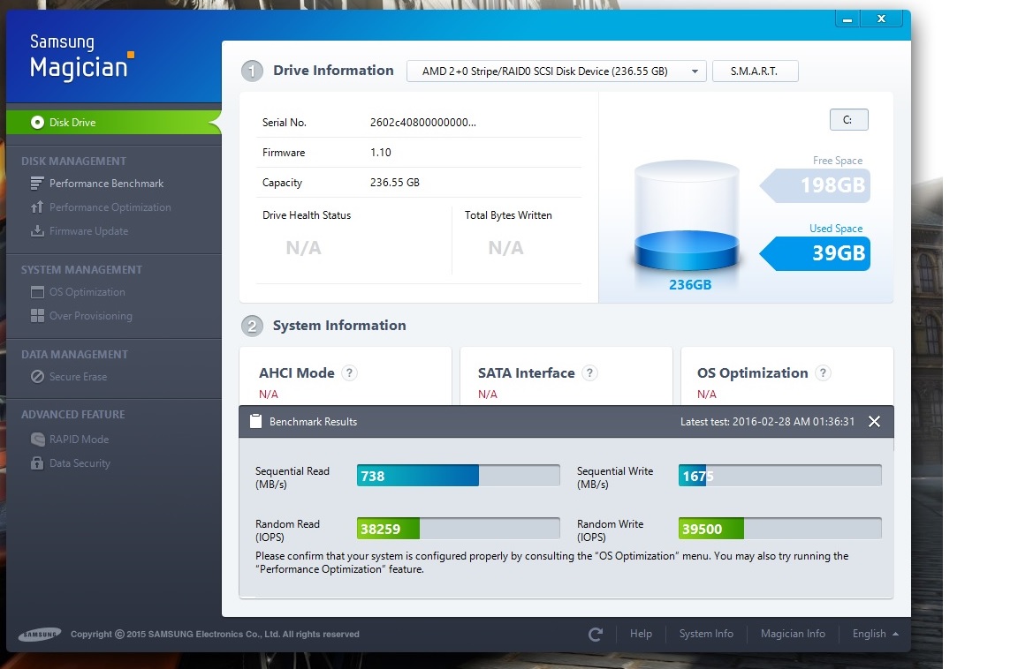The width and height of the screenshot is (1018, 669).
Task: Click the Used Space 39GB label
Action: pyautogui.click(x=817, y=252)
